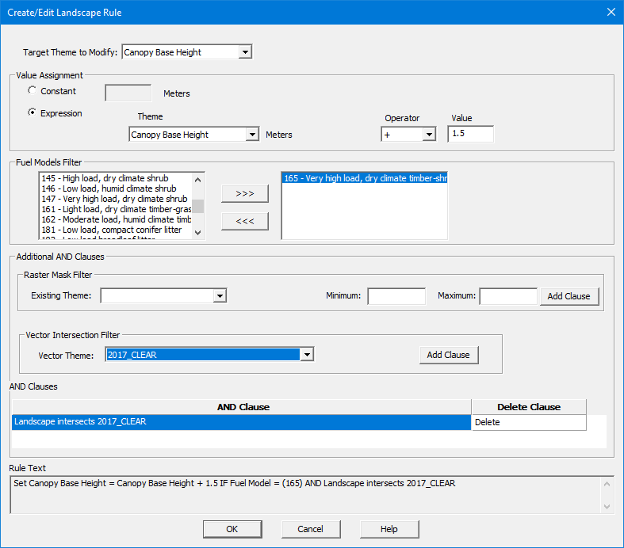Click the Cancel button
This screenshot has width=624, height=548.
point(311,529)
